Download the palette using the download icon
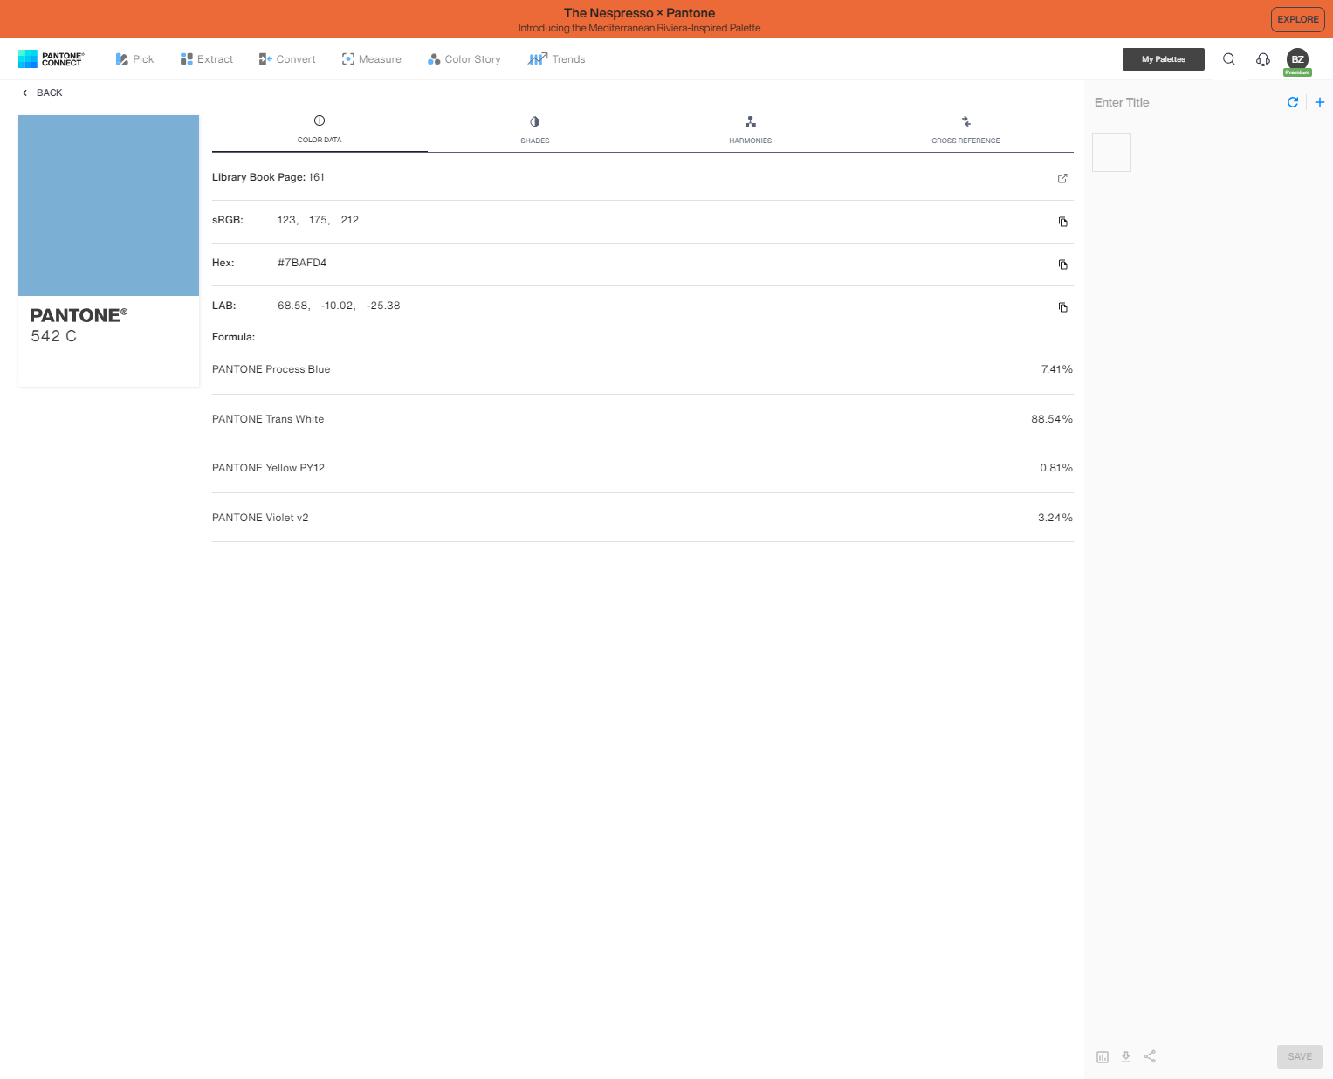Image resolution: width=1333 pixels, height=1079 pixels. point(1126,1056)
